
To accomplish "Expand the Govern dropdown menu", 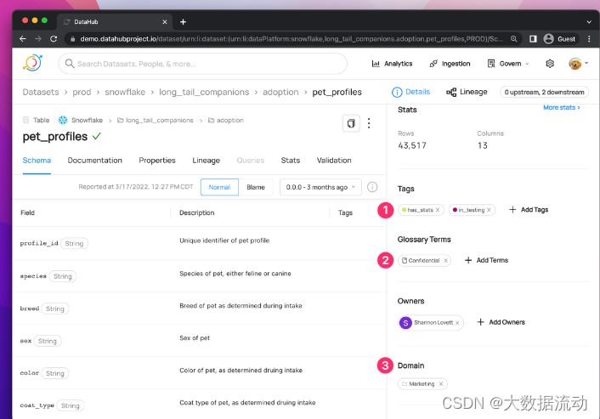I will point(508,64).
